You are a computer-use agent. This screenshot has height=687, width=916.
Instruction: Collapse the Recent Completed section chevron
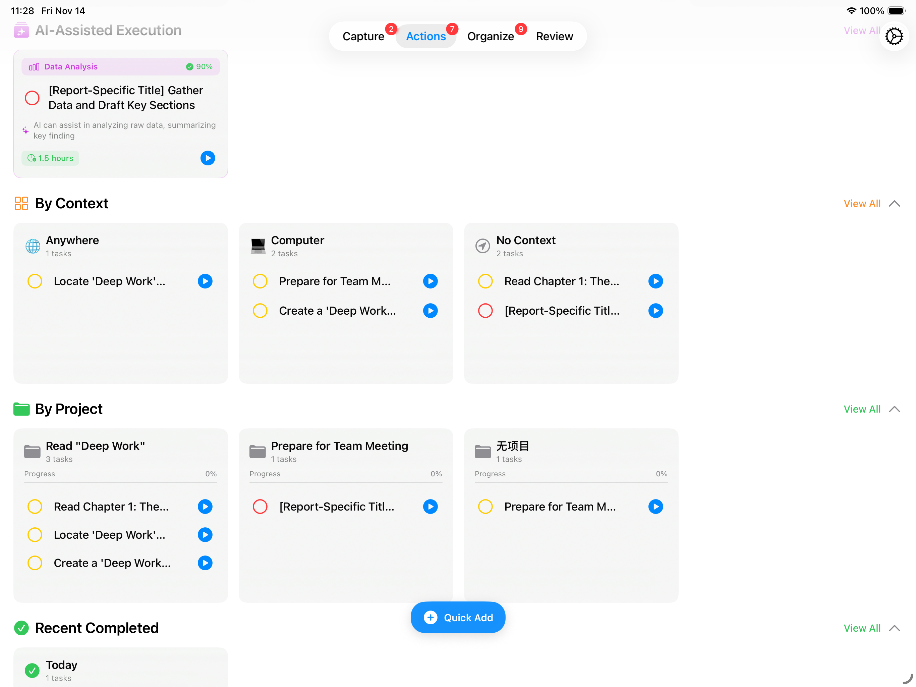point(895,628)
